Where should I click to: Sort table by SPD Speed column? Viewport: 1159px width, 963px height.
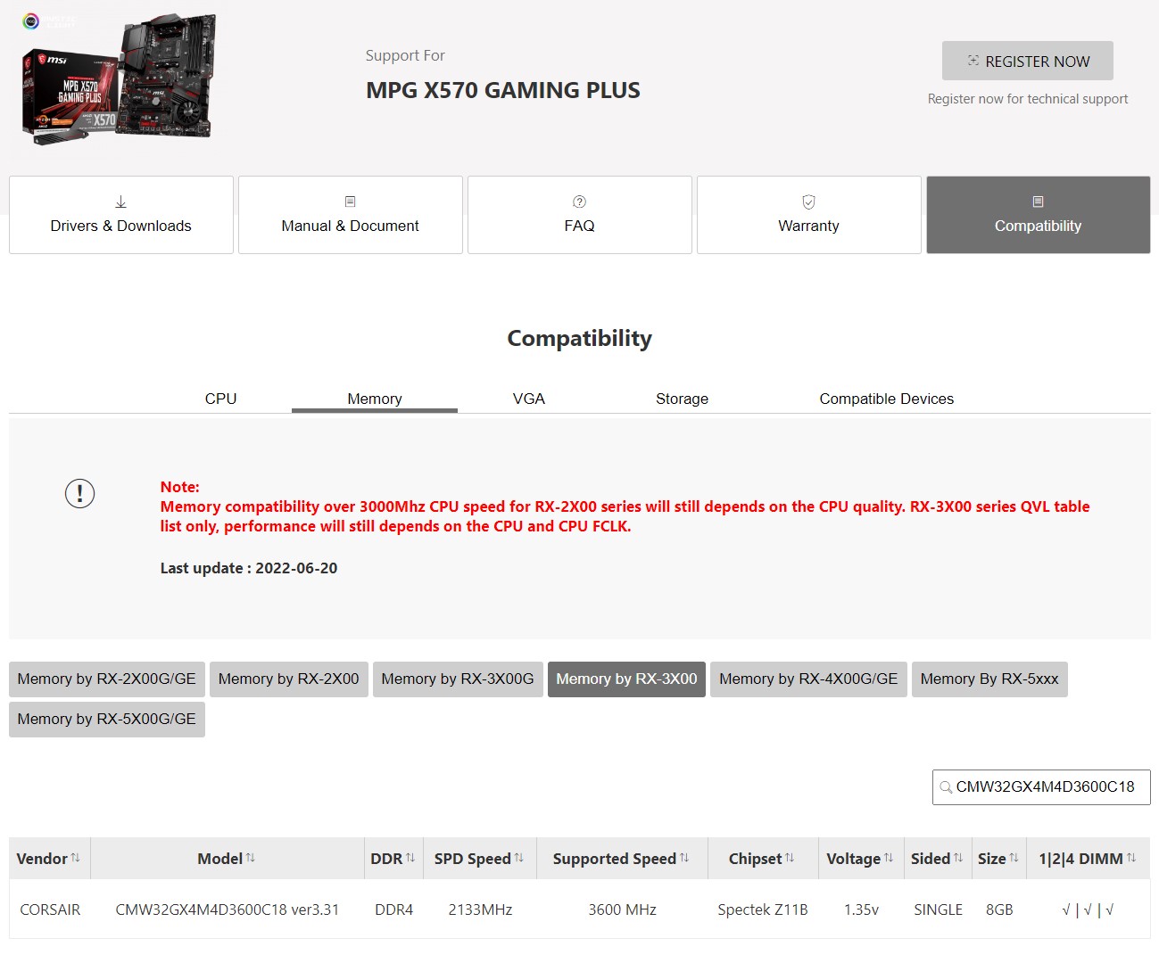coord(480,859)
